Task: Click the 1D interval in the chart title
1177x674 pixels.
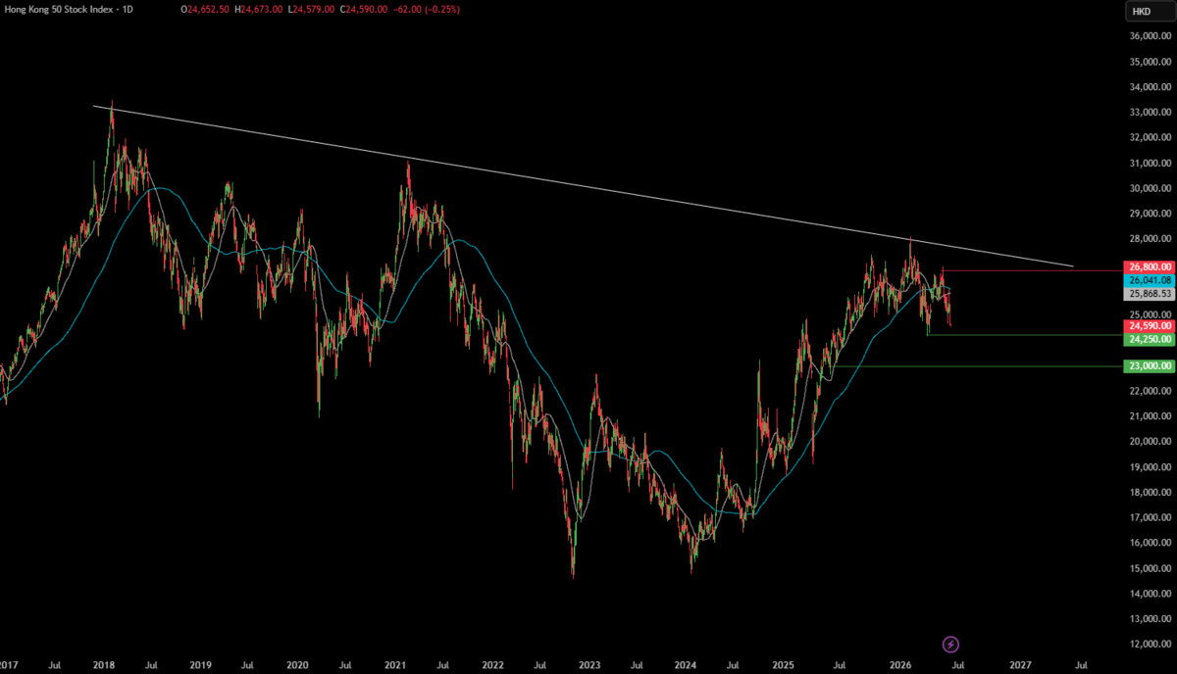Action: 128,9
